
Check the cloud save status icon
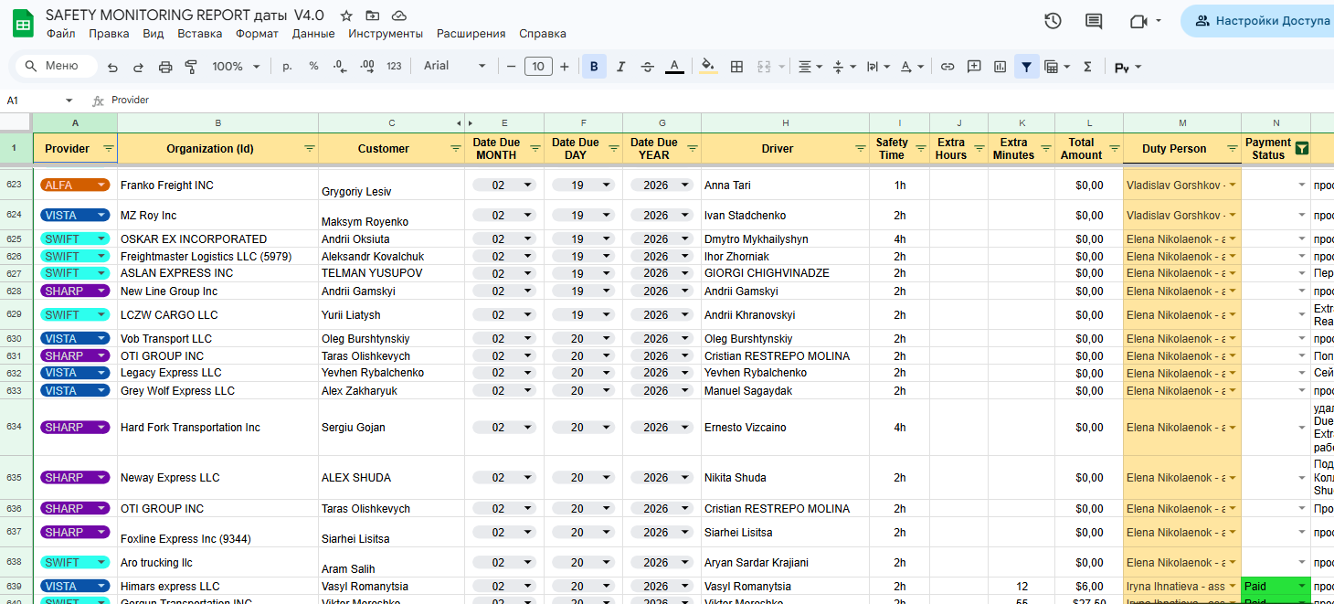click(398, 16)
